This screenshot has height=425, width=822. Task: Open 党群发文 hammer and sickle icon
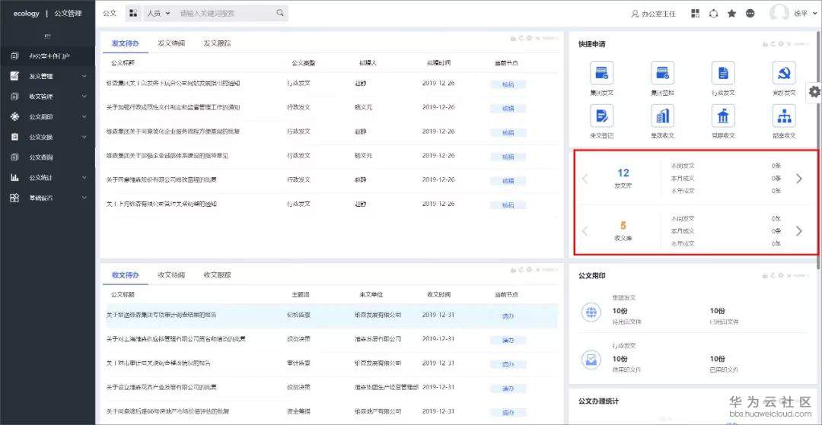[x=784, y=73]
